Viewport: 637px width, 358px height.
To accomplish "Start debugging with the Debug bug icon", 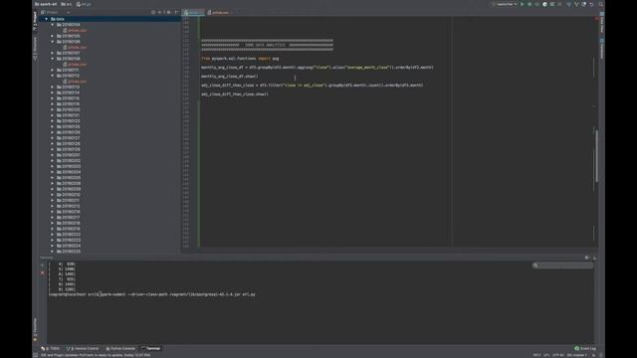I will [x=530, y=4].
